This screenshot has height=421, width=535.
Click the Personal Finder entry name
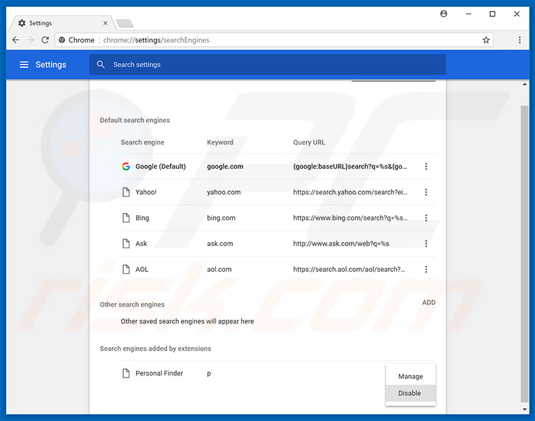click(159, 373)
